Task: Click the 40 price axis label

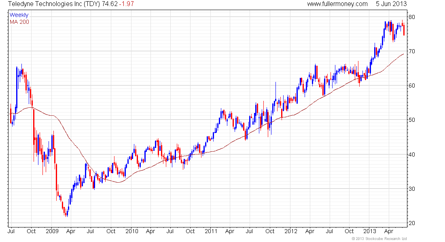Action: coord(411,154)
